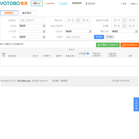Sort by 售价 column
139x139 pixels.
(36, 56)
